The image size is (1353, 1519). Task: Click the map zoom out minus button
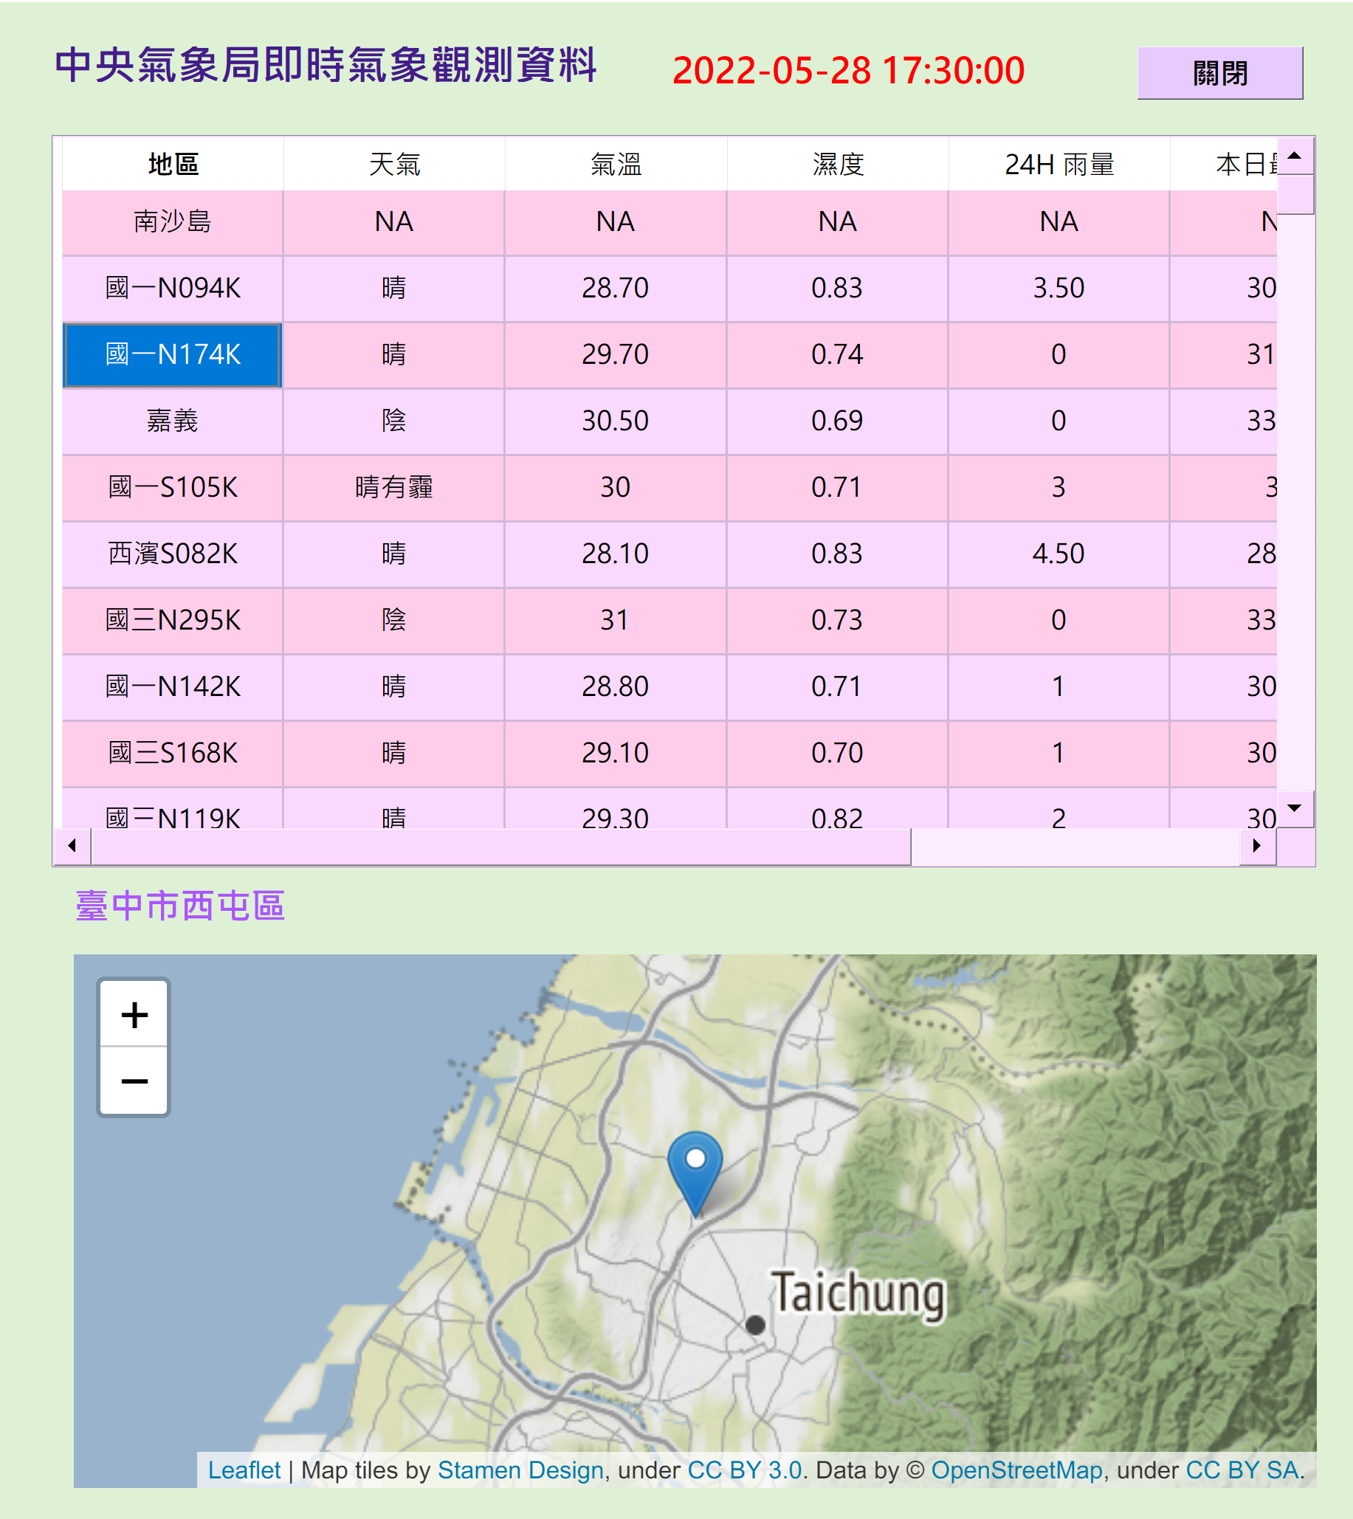coord(134,1081)
